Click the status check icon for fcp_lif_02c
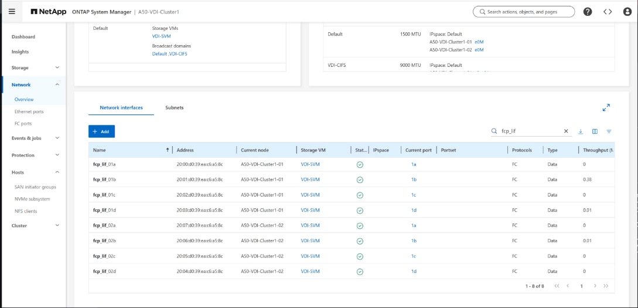The image size is (638, 308). point(360,256)
